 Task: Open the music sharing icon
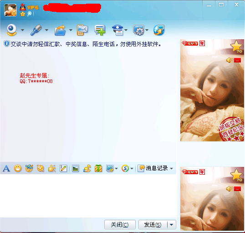pyautogui.click(x=87, y=168)
